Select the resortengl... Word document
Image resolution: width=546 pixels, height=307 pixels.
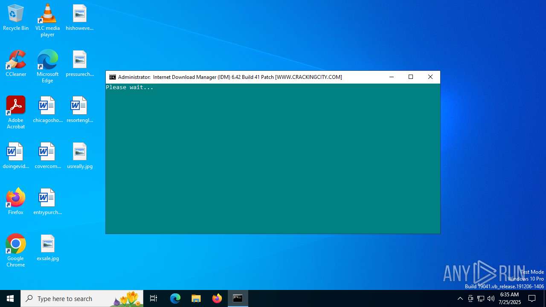tap(80, 110)
